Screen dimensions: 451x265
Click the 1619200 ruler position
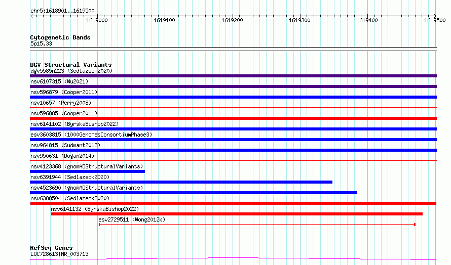click(232, 20)
